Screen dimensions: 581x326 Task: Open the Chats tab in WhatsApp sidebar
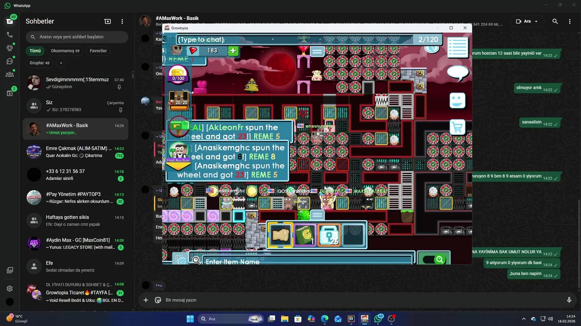[10, 22]
